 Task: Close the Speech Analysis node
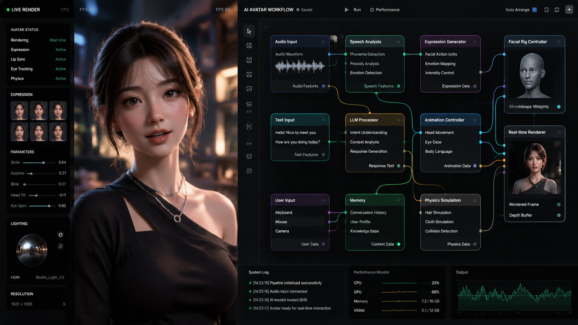[x=398, y=42]
